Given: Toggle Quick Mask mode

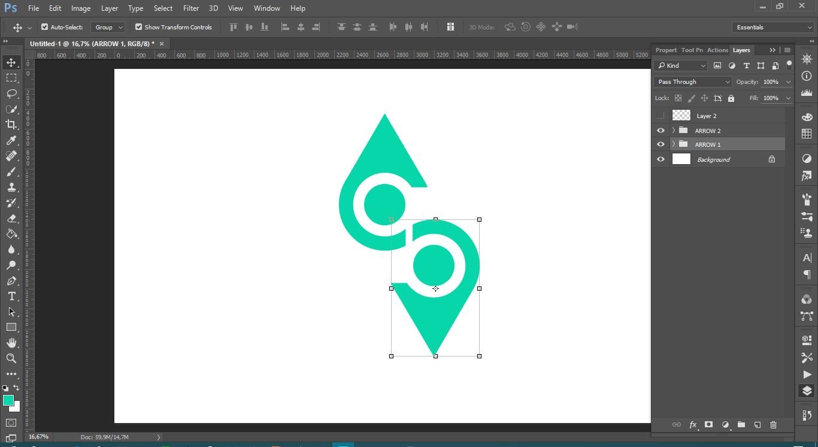Looking at the screenshot, I should 11,423.
